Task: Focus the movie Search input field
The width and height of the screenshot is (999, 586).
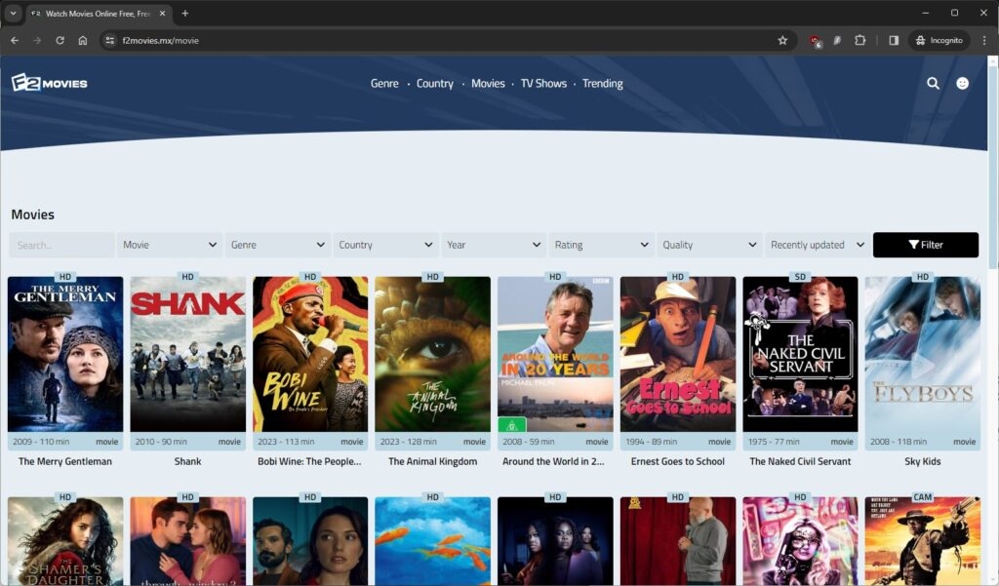Action: tap(61, 245)
